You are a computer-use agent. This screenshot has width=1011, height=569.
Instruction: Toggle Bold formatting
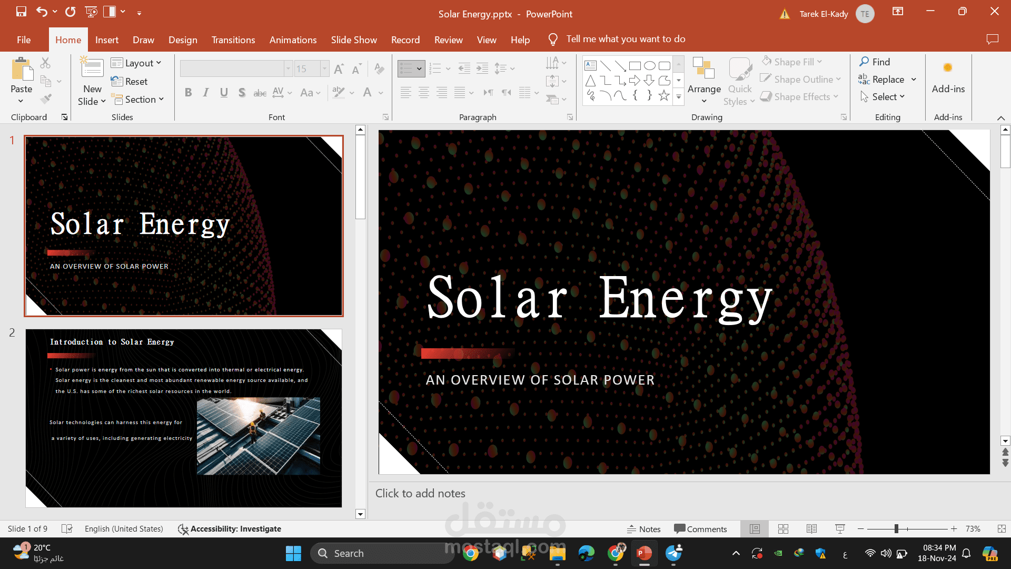click(188, 93)
